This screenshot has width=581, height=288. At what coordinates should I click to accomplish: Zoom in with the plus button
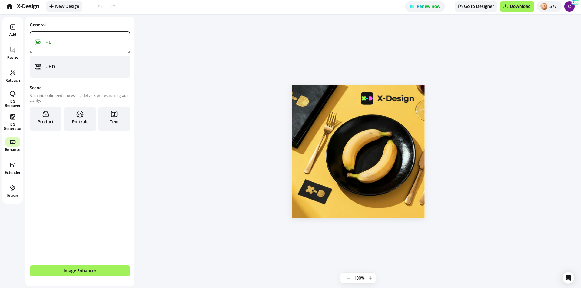pyautogui.click(x=370, y=278)
